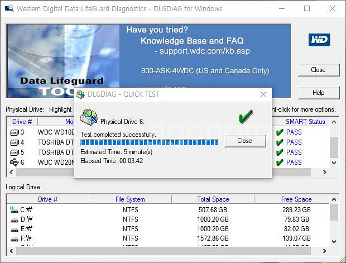Select the disk icon for logical drive E:
This screenshot has width=346, height=263.
[x=15, y=230]
